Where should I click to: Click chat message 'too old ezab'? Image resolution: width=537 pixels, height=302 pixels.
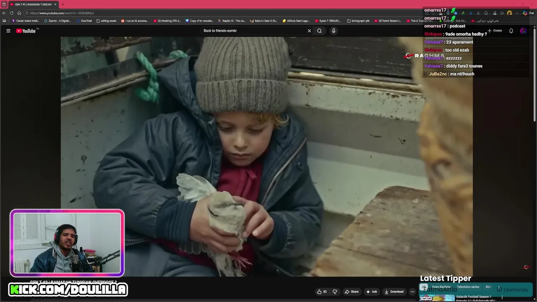[457, 50]
